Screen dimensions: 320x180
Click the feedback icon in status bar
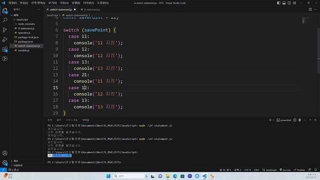(x=310, y=170)
